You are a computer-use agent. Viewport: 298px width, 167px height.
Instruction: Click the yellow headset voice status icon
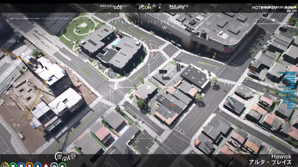tap(5, 165)
